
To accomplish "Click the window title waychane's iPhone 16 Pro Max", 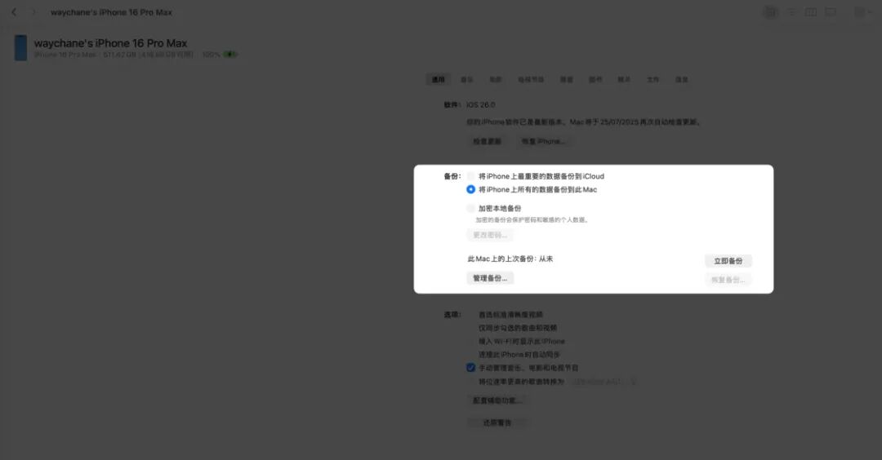I will [111, 12].
